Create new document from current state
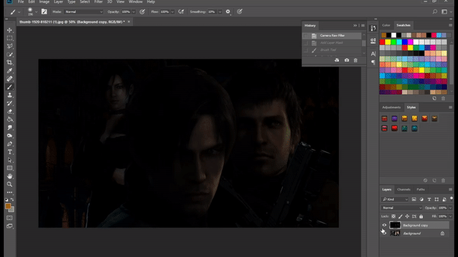 coord(337,60)
